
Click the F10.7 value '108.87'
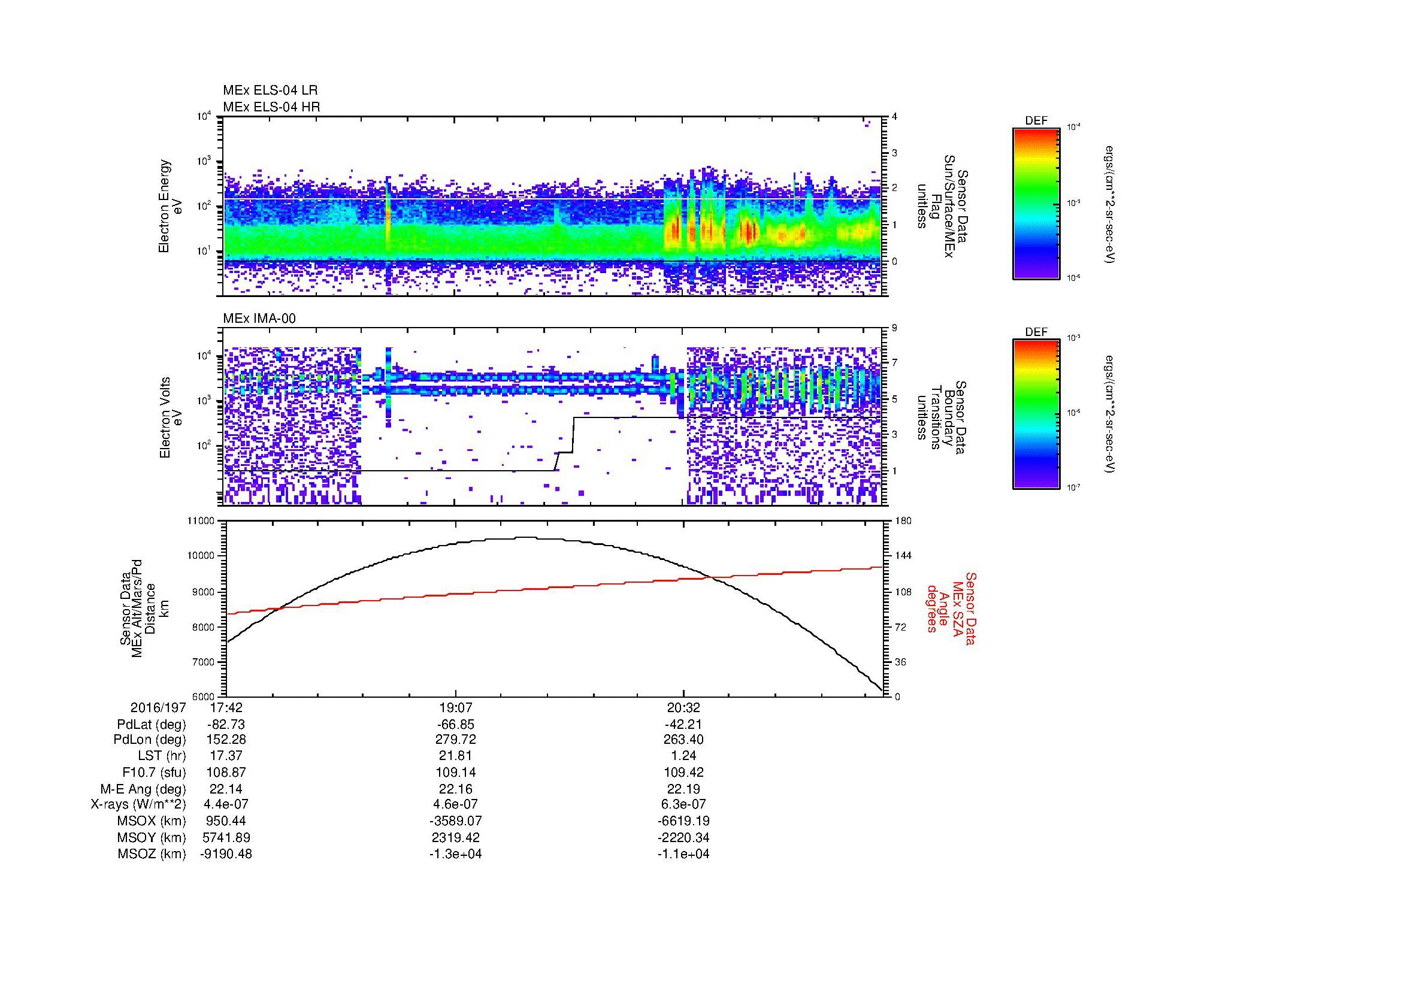(x=226, y=772)
